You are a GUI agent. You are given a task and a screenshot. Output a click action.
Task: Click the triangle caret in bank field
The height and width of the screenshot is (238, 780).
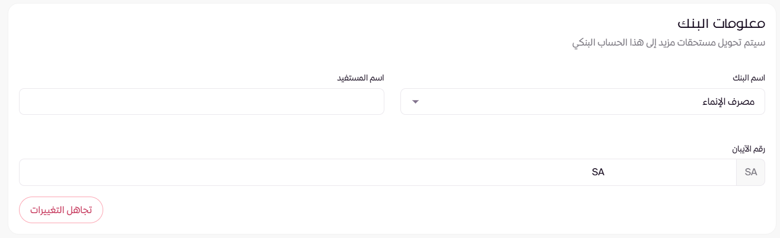pos(415,102)
